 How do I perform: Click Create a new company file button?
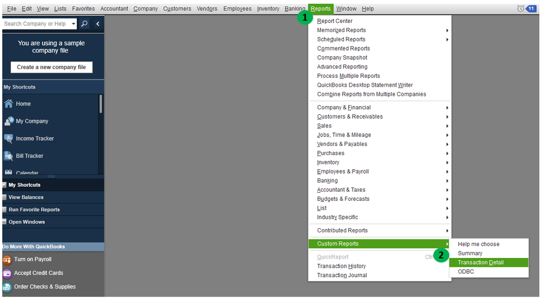click(x=51, y=67)
